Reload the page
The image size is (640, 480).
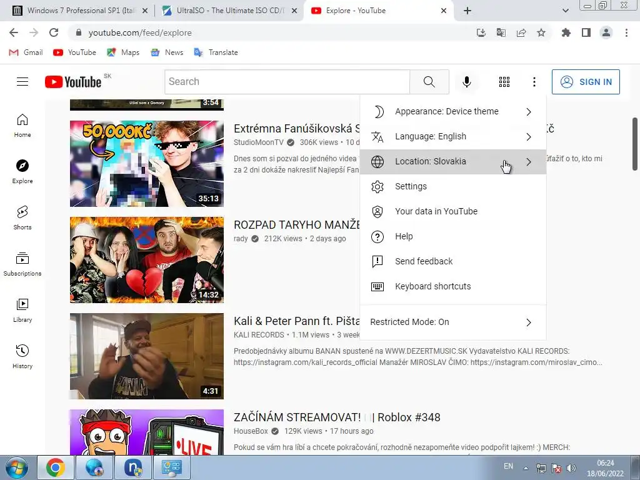click(54, 32)
